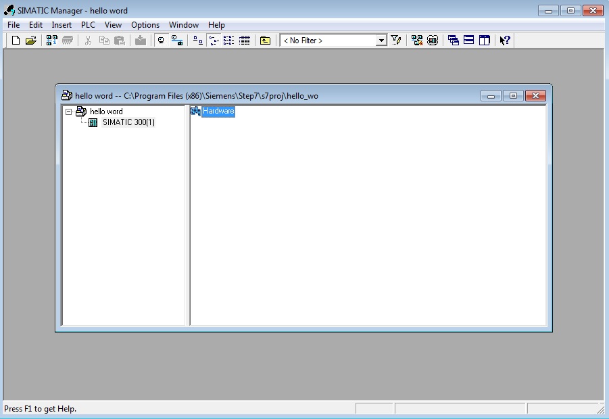This screenshot has width=609, height=419.
Task: Maximize the hello word project window
Action: pyautogui.click(x=513, y=96)
